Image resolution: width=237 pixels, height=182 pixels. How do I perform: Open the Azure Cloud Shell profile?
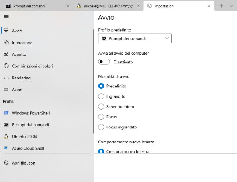(x=31, y=148)
